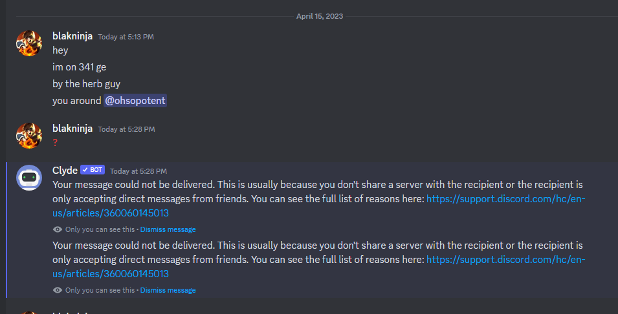
Task: Select the red "?" undelivered message
Action: 55,143
